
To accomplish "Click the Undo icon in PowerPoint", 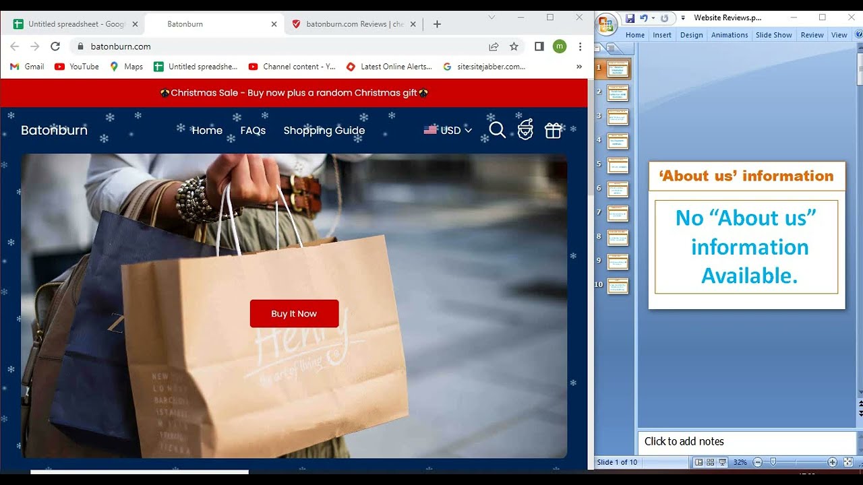I will (645, 18).
